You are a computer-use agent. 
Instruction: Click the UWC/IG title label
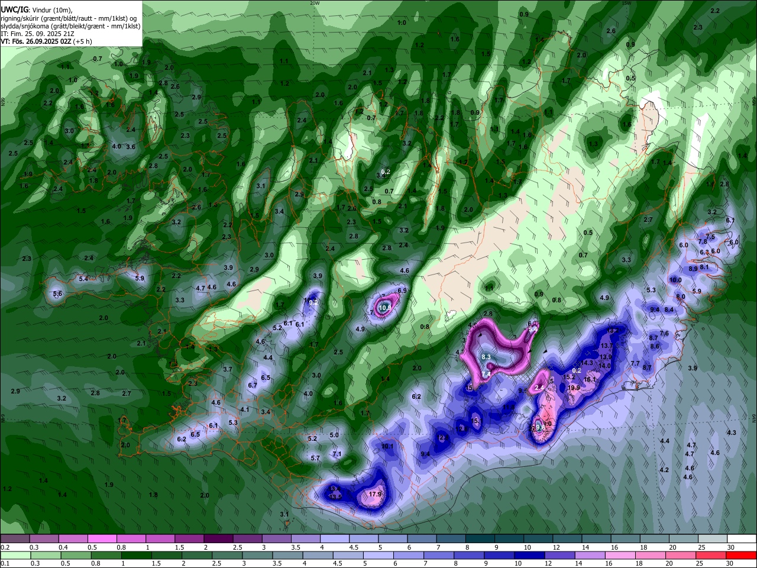pyautogui.click(x=14, y=10)
